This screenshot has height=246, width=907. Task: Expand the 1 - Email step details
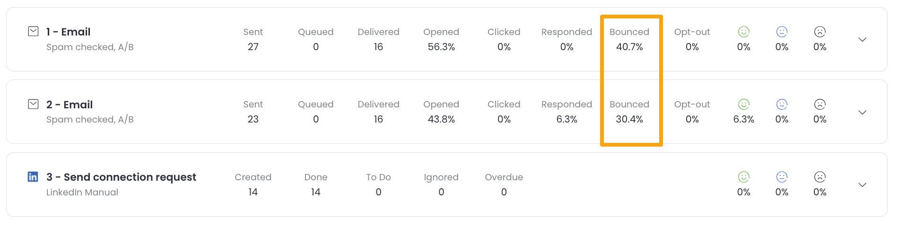[x=862, y=40]
